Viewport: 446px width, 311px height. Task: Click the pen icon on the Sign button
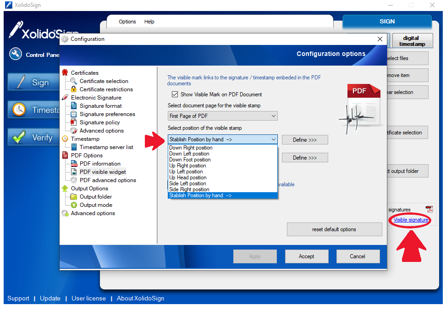pos(21,82)
